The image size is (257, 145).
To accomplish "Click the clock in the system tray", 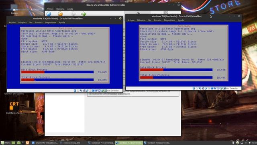I will tap(255, 143).
